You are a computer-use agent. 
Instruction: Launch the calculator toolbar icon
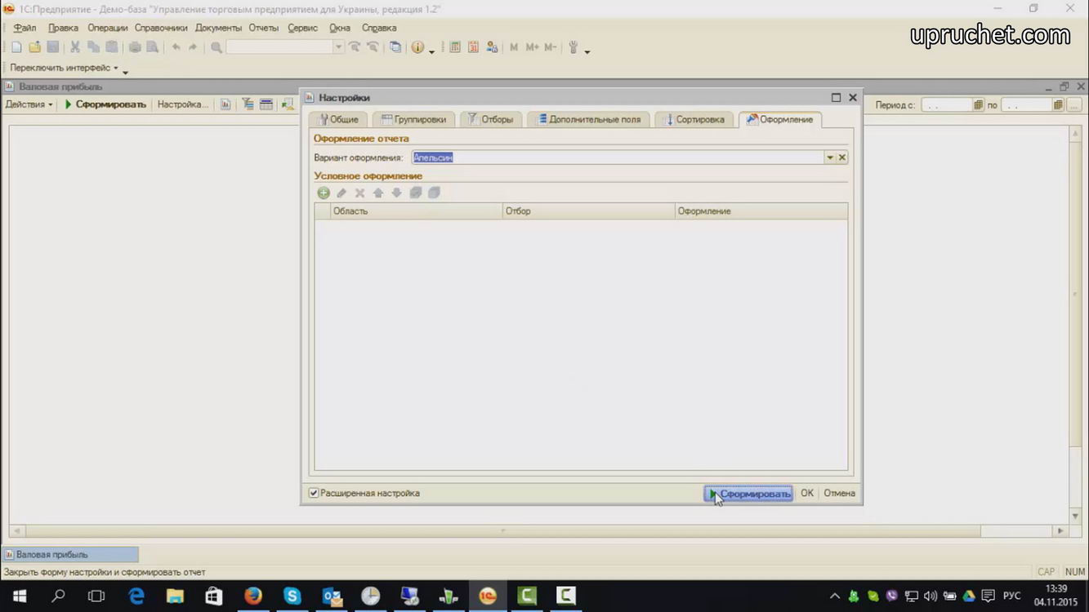pos(455,47)
